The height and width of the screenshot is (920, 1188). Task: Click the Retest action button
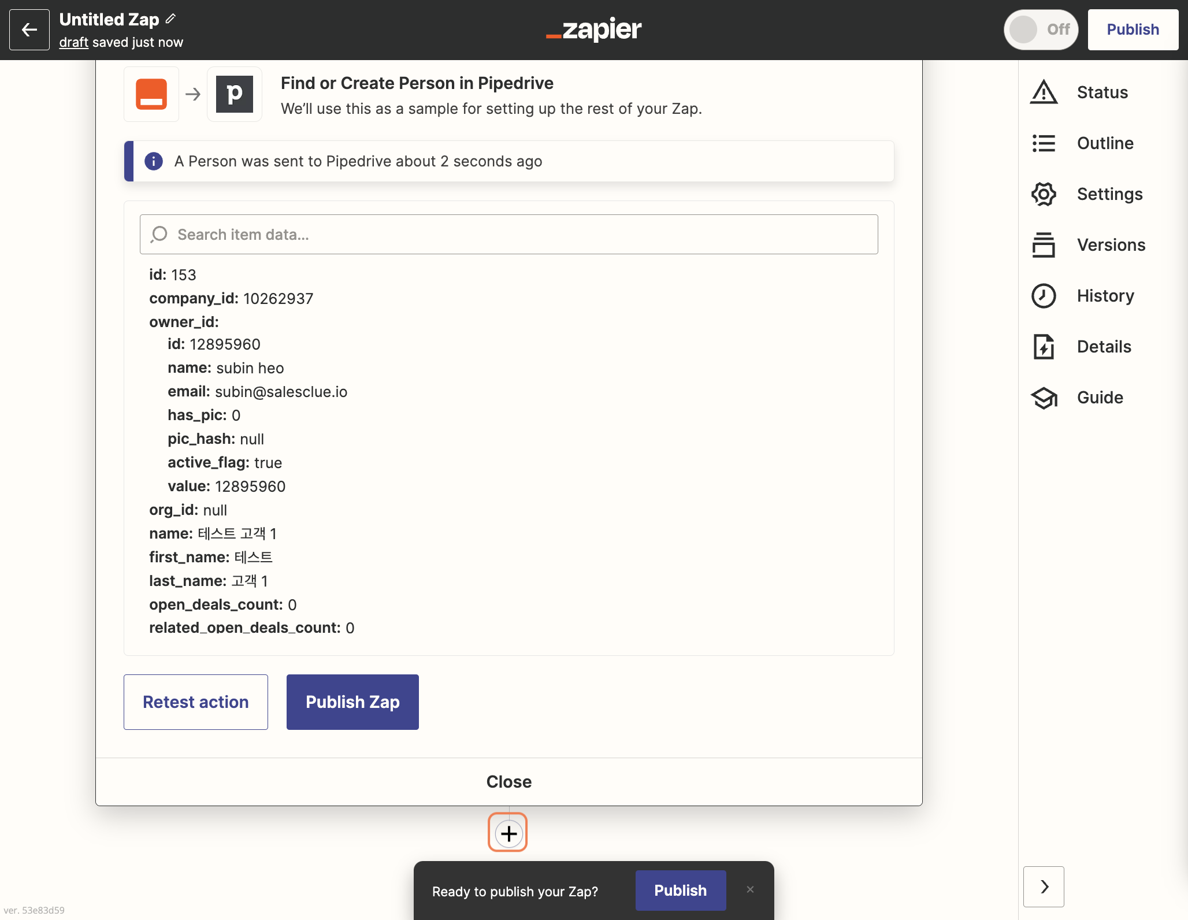coord(196,702)
